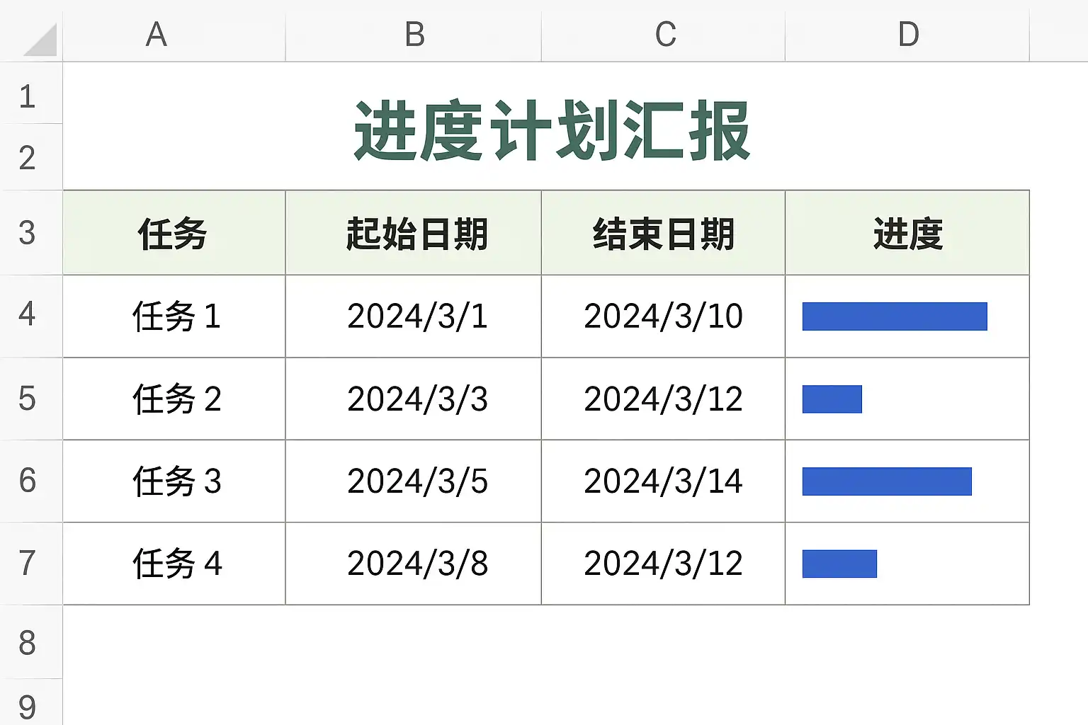Image resolution: width=1088 pixels, height=725 pixels.
Task: Click the 任务 1 blue progress bar
Action: click(x=894, y=316)
